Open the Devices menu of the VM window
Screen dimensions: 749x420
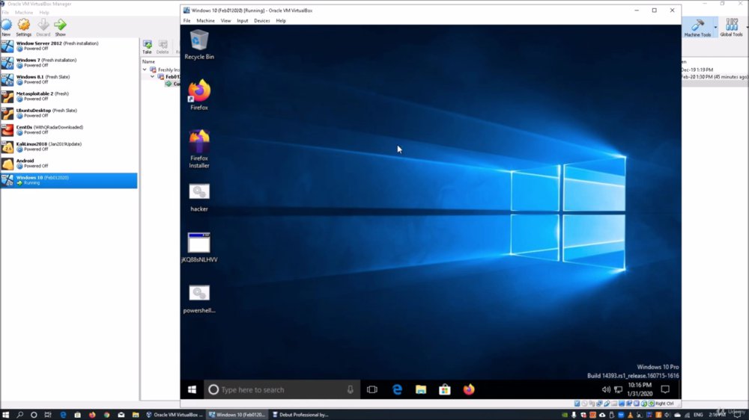261,21
